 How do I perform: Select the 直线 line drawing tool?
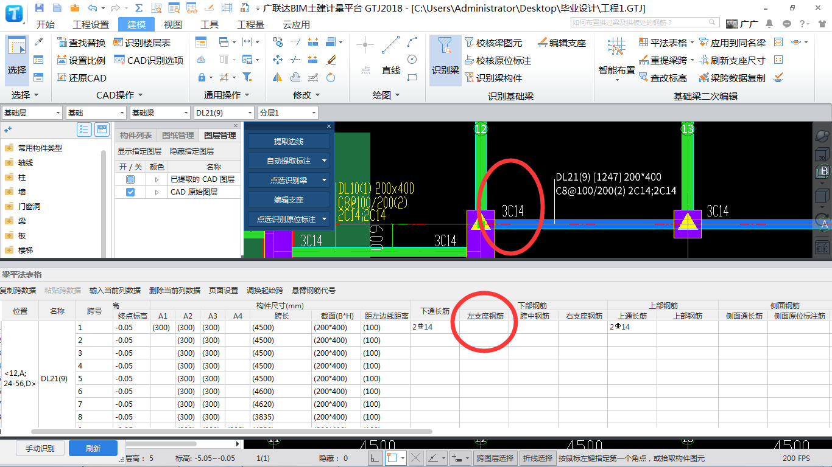[391, 56]
